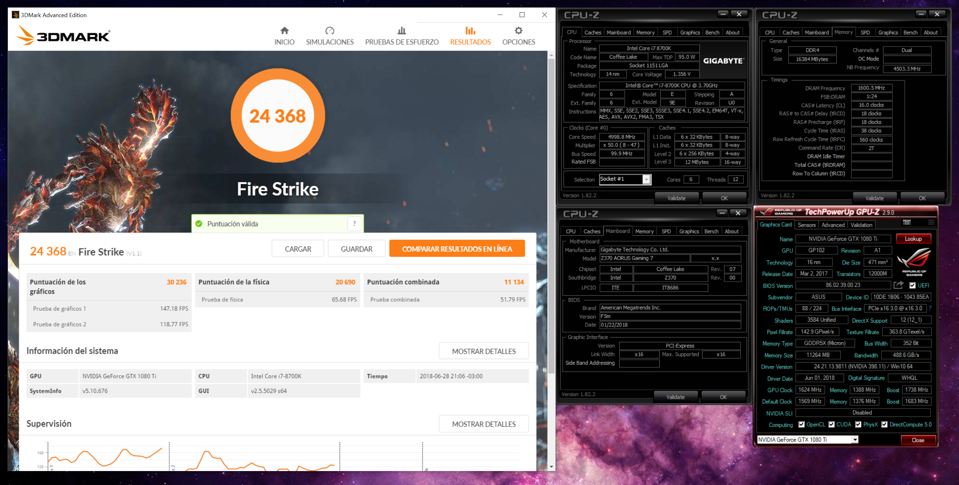The image size is (959, 485).
Task: Open Memory tab in CPU-Z Mainboard window
Action: coord(644,231)
